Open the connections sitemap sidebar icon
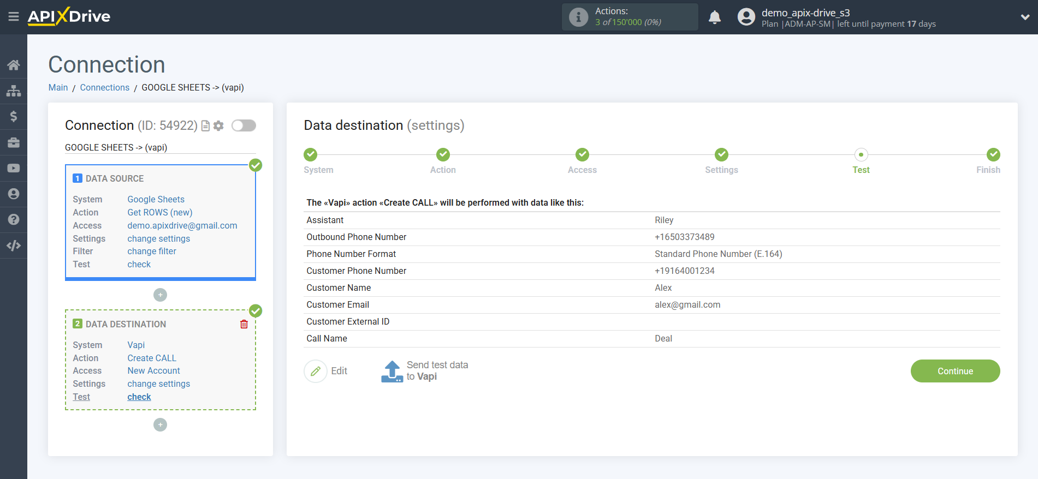Screen dimensions: 1038x479 (14, 91)
